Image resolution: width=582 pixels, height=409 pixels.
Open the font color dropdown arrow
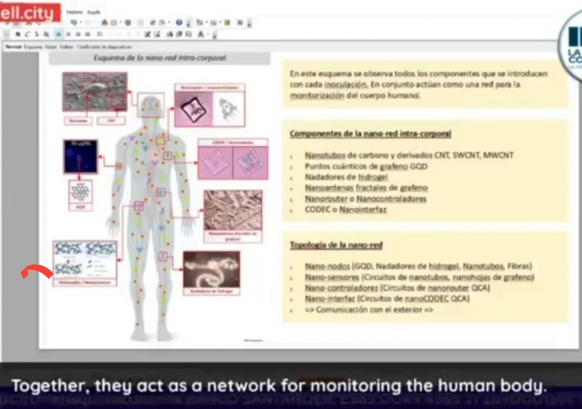(x=208, y=34)
